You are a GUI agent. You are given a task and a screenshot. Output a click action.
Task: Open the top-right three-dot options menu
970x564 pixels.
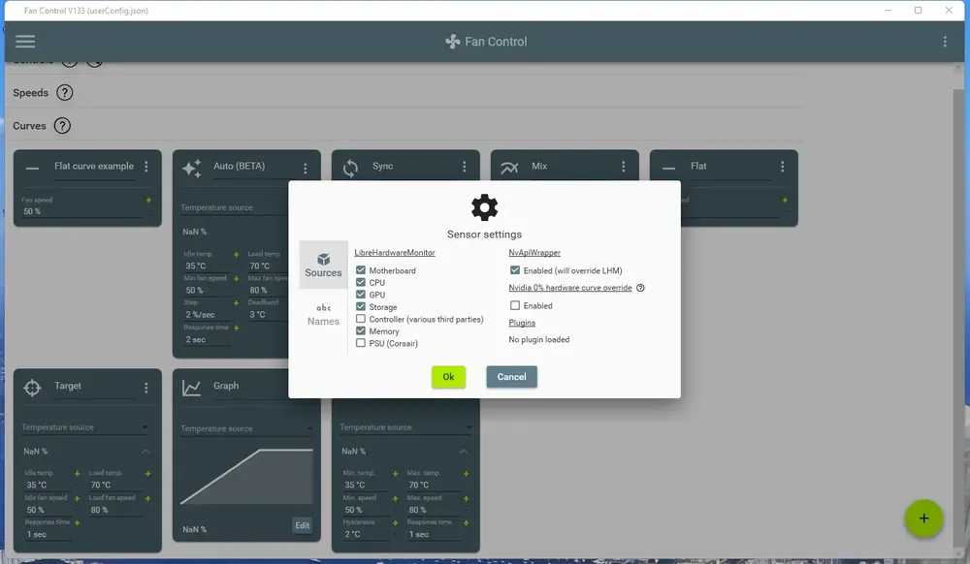point(945,42)
